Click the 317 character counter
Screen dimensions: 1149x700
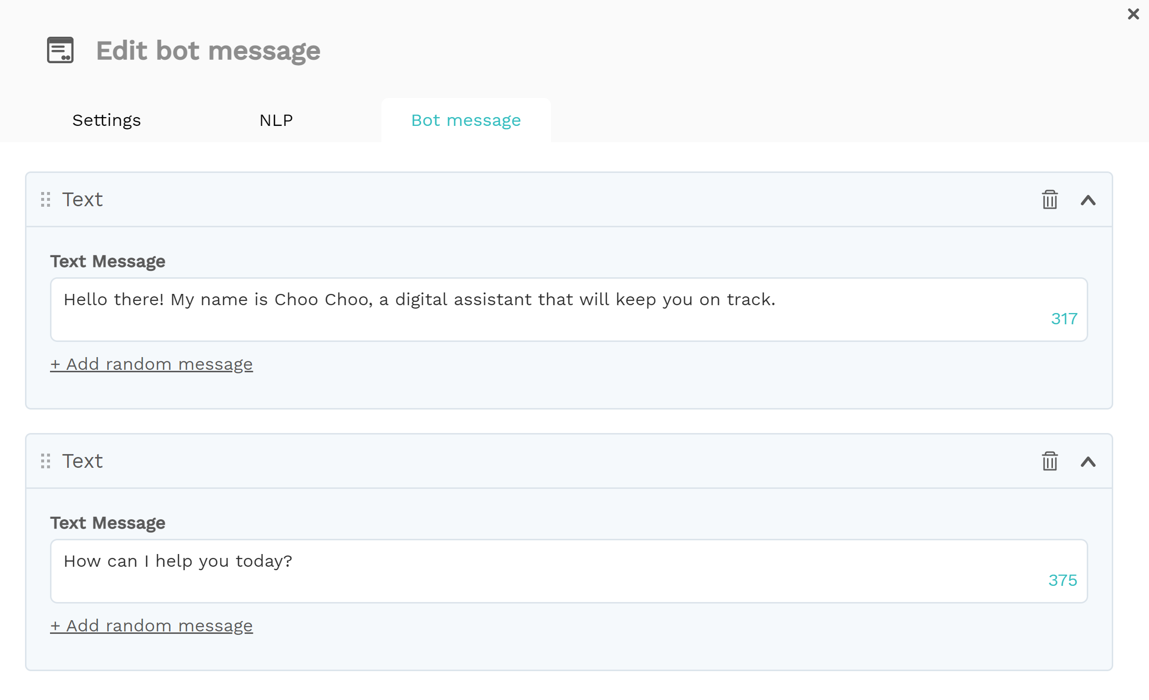coord(1064,319)
